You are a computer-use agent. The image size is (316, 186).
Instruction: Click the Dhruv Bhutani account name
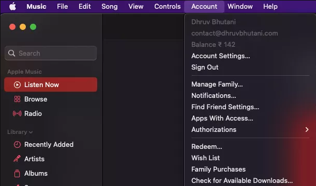tap(214, 22)
